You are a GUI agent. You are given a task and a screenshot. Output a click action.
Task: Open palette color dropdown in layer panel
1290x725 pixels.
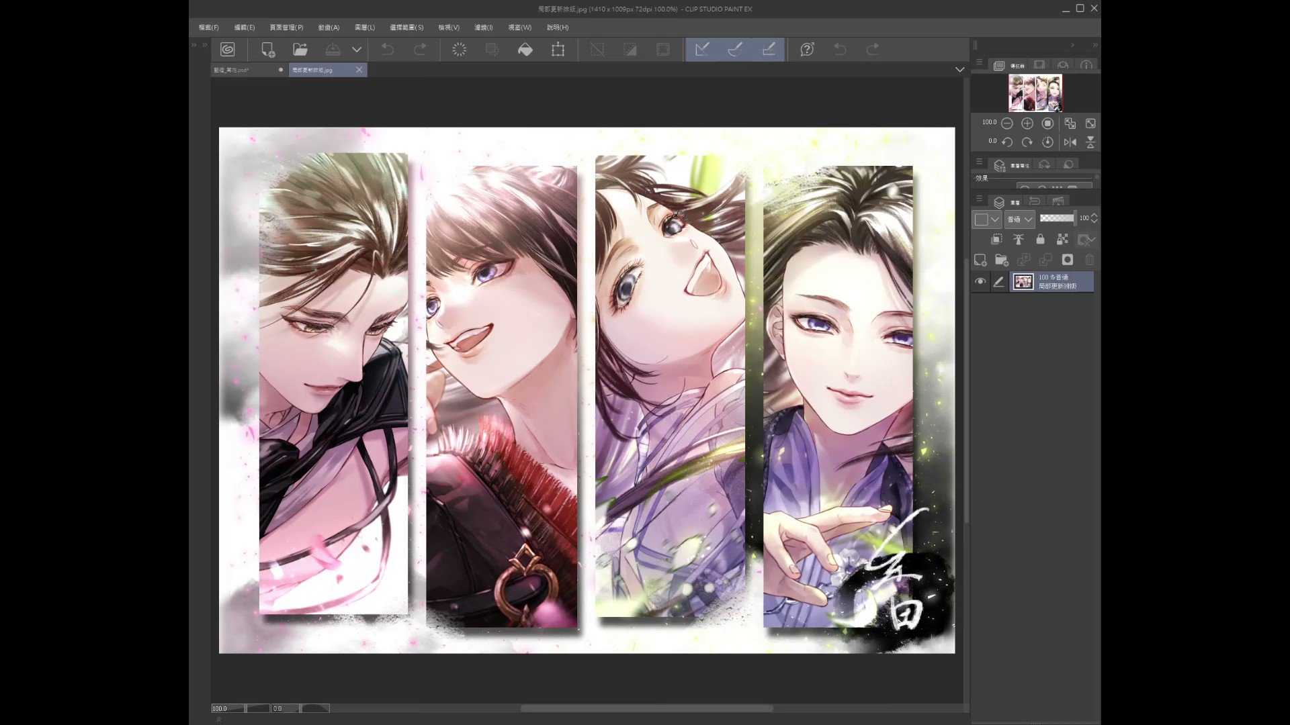point(987,219)
